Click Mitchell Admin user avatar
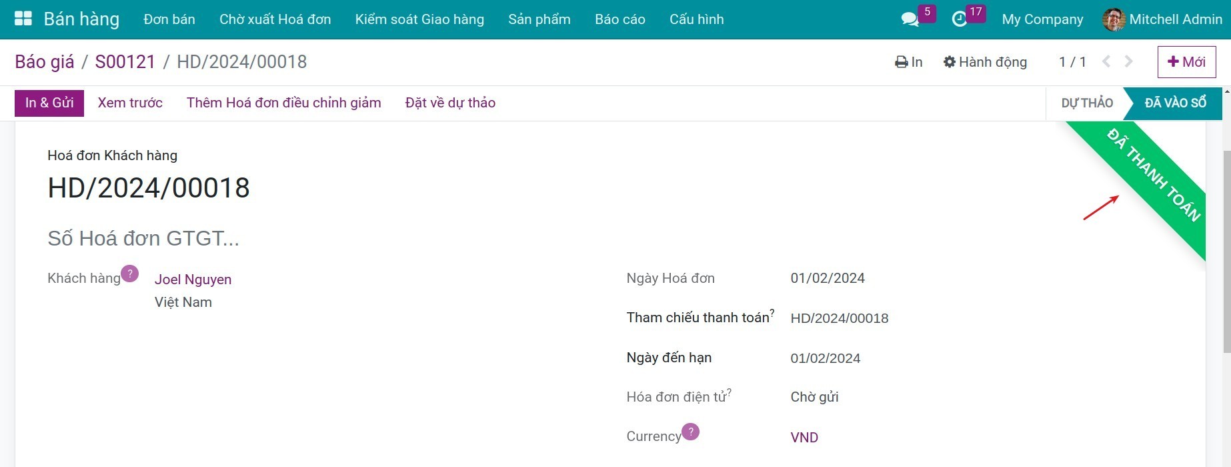This screenshot has height=467, width=1231. [1114, 19]
